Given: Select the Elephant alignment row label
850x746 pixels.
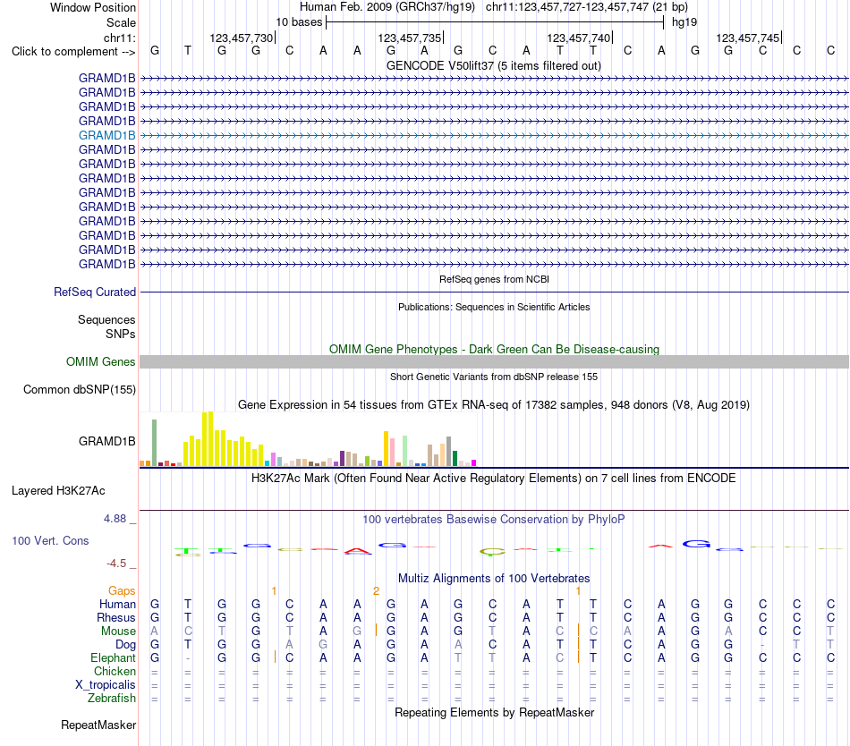Looking at the screenshot, I should click(x=113, y=657).
